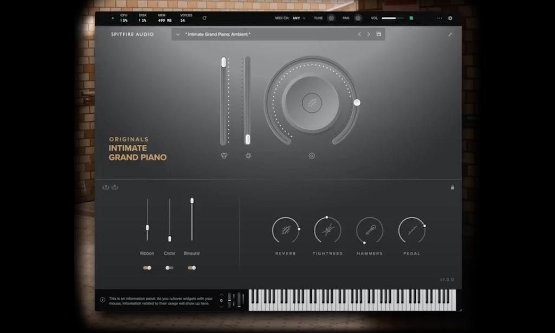Click the resize corner grip at bottom right
The width and height of the screenshot is (555, 333).
pos(460,310)
